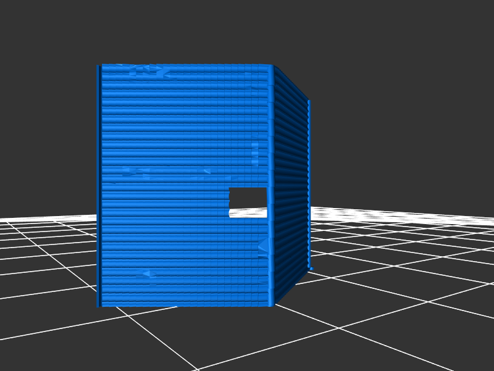494x371 pixels.
Task: Click the top-right corner of the front wall
Action: tap(271, 65)
